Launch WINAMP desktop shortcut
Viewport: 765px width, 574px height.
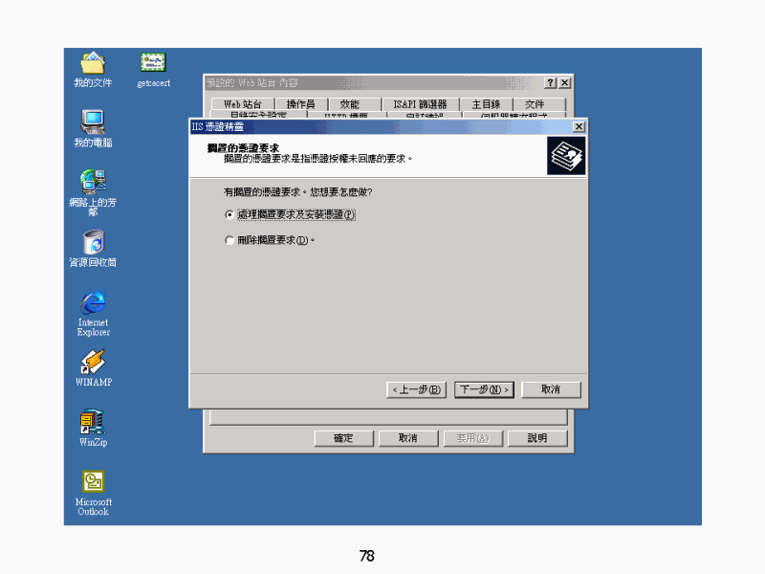pos(93,362)
